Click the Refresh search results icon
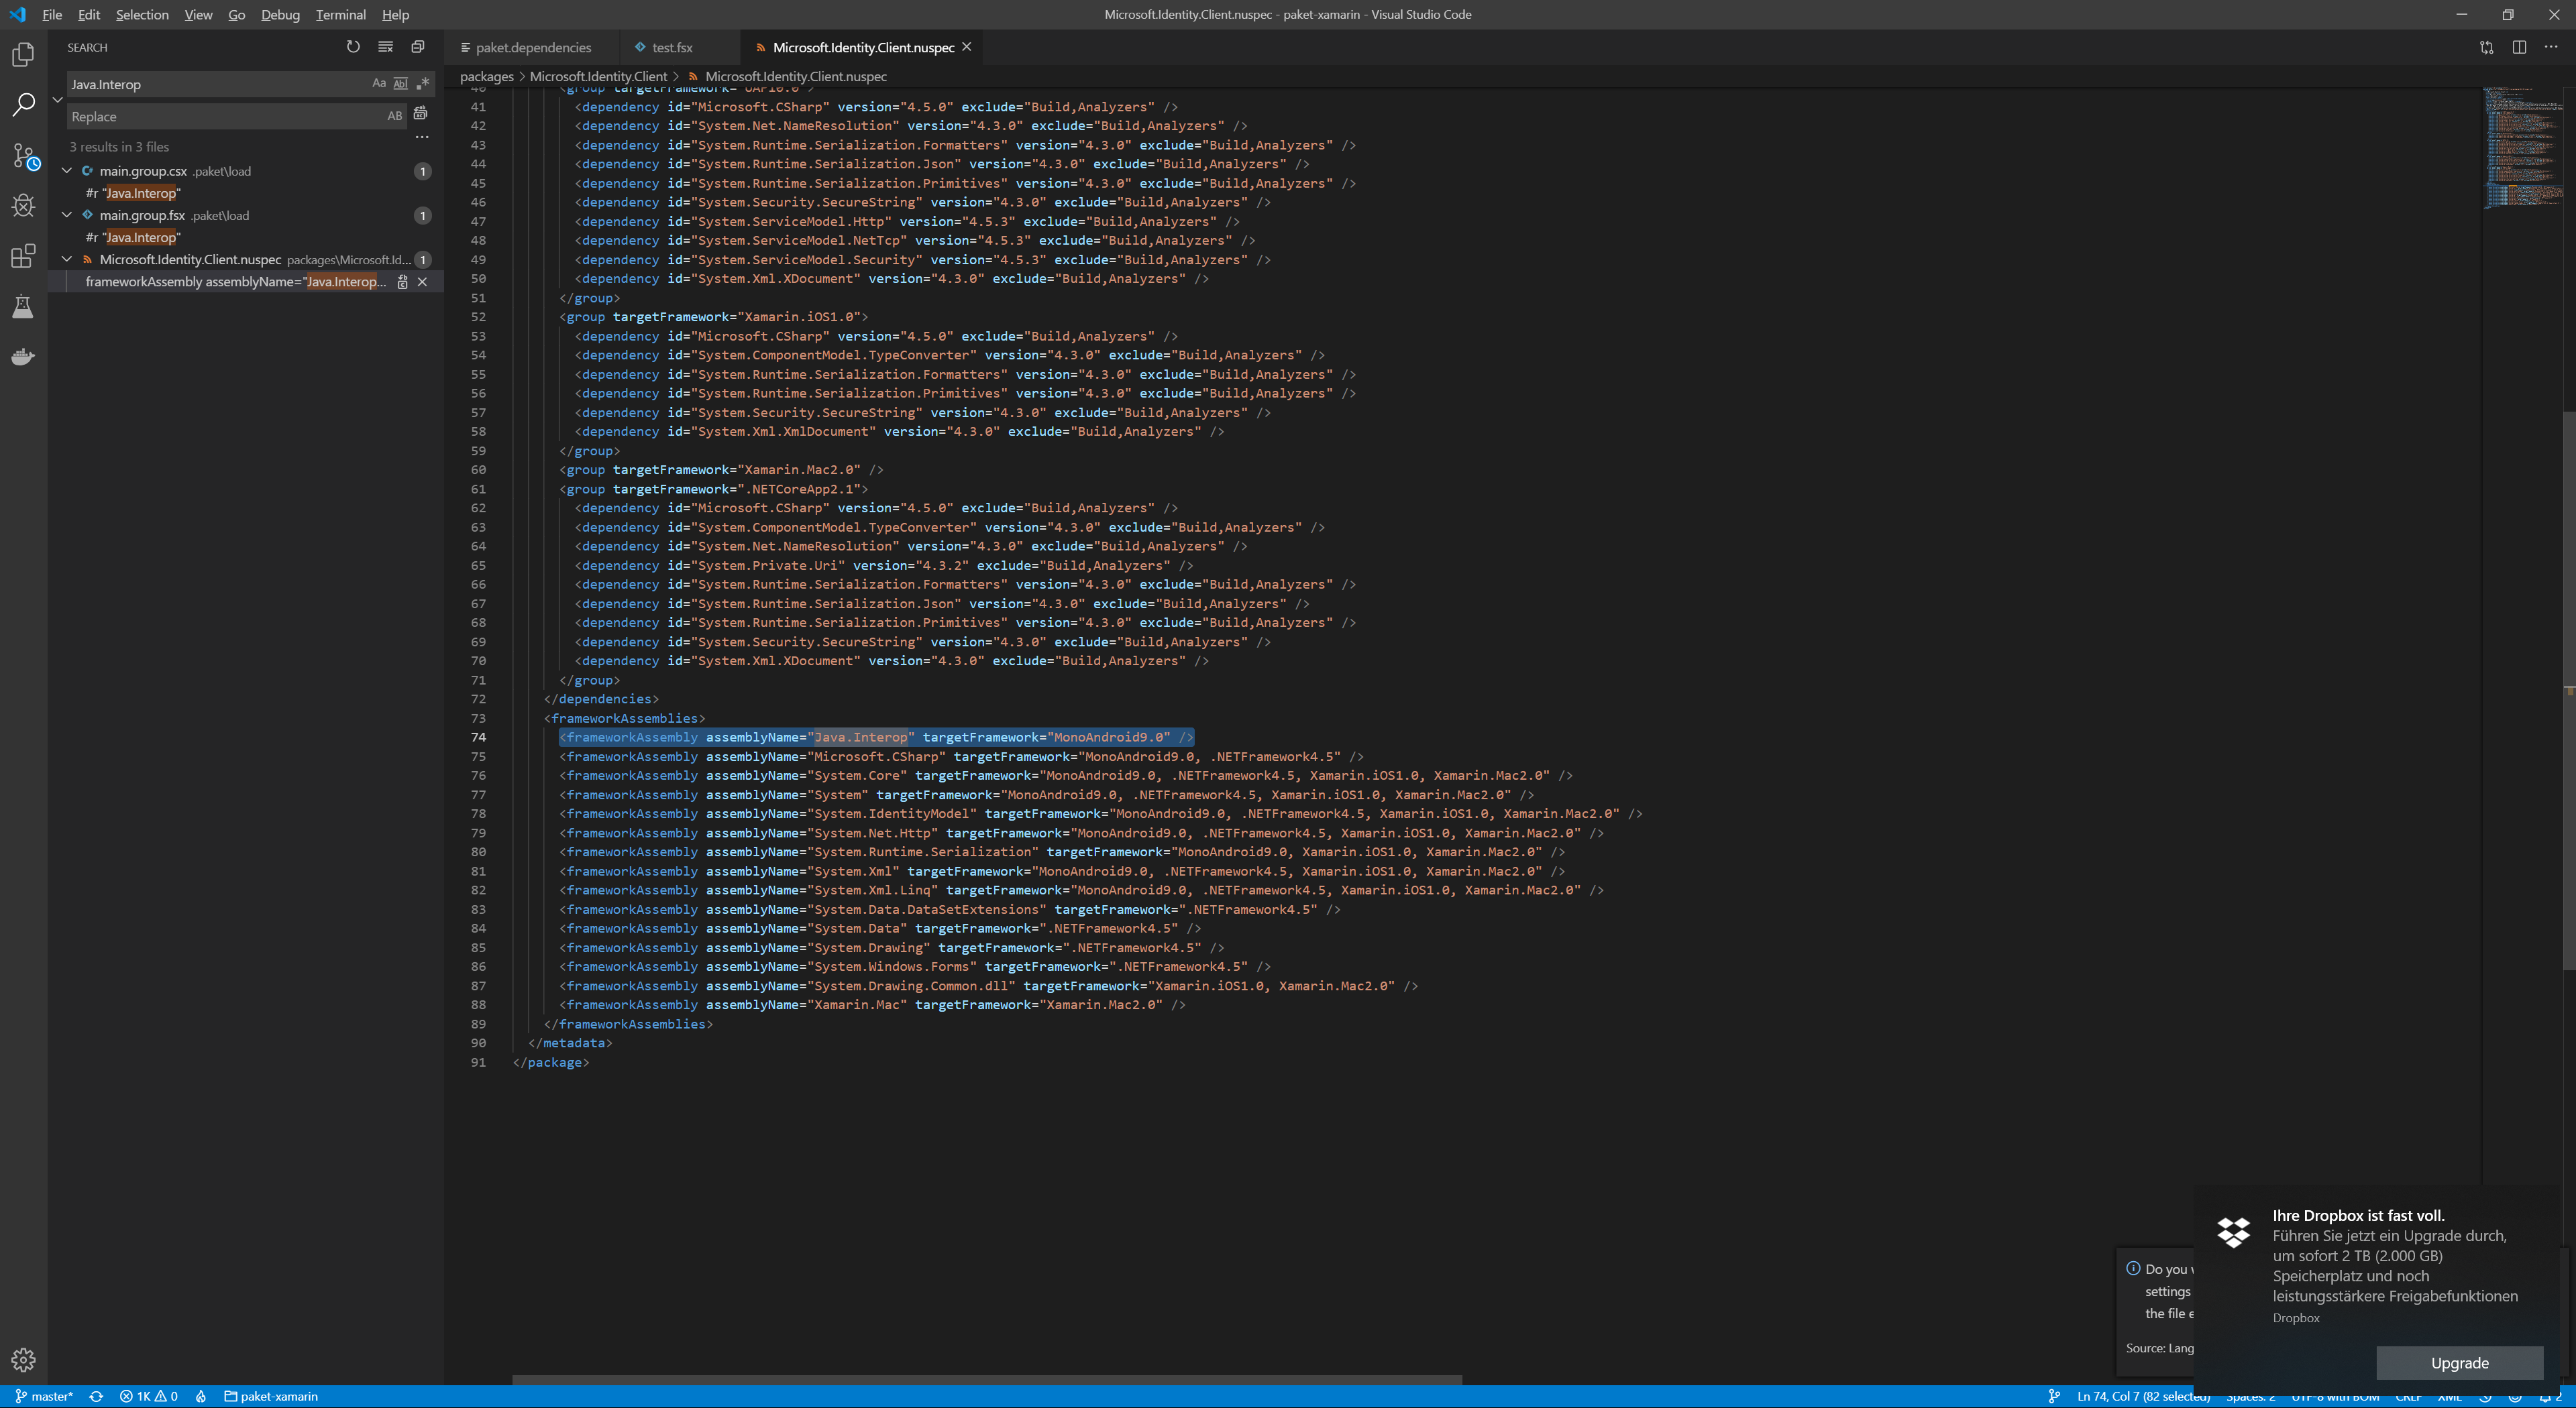Image resolution: width=2576 pixels, height=1408 pixels. [x=353, y=47]
